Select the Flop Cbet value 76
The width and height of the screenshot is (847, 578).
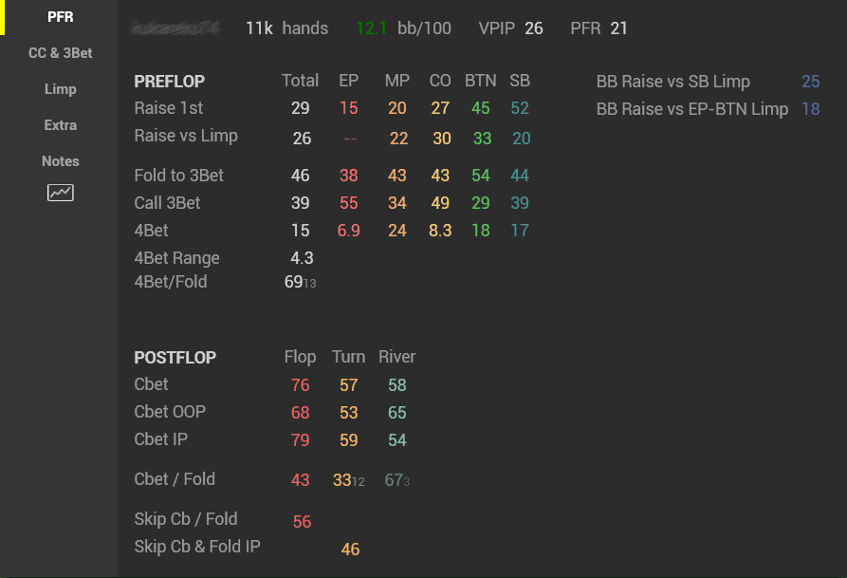tap(301, 385)
